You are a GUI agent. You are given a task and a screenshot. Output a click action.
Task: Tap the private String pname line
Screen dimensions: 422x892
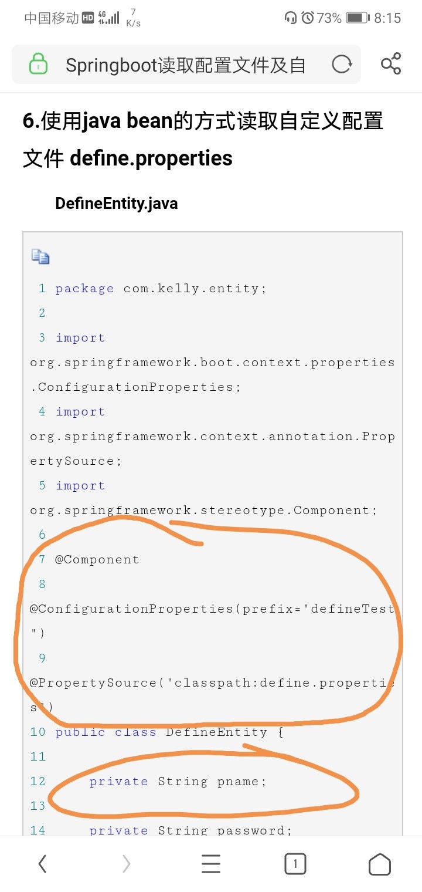[x=178, y=781]
